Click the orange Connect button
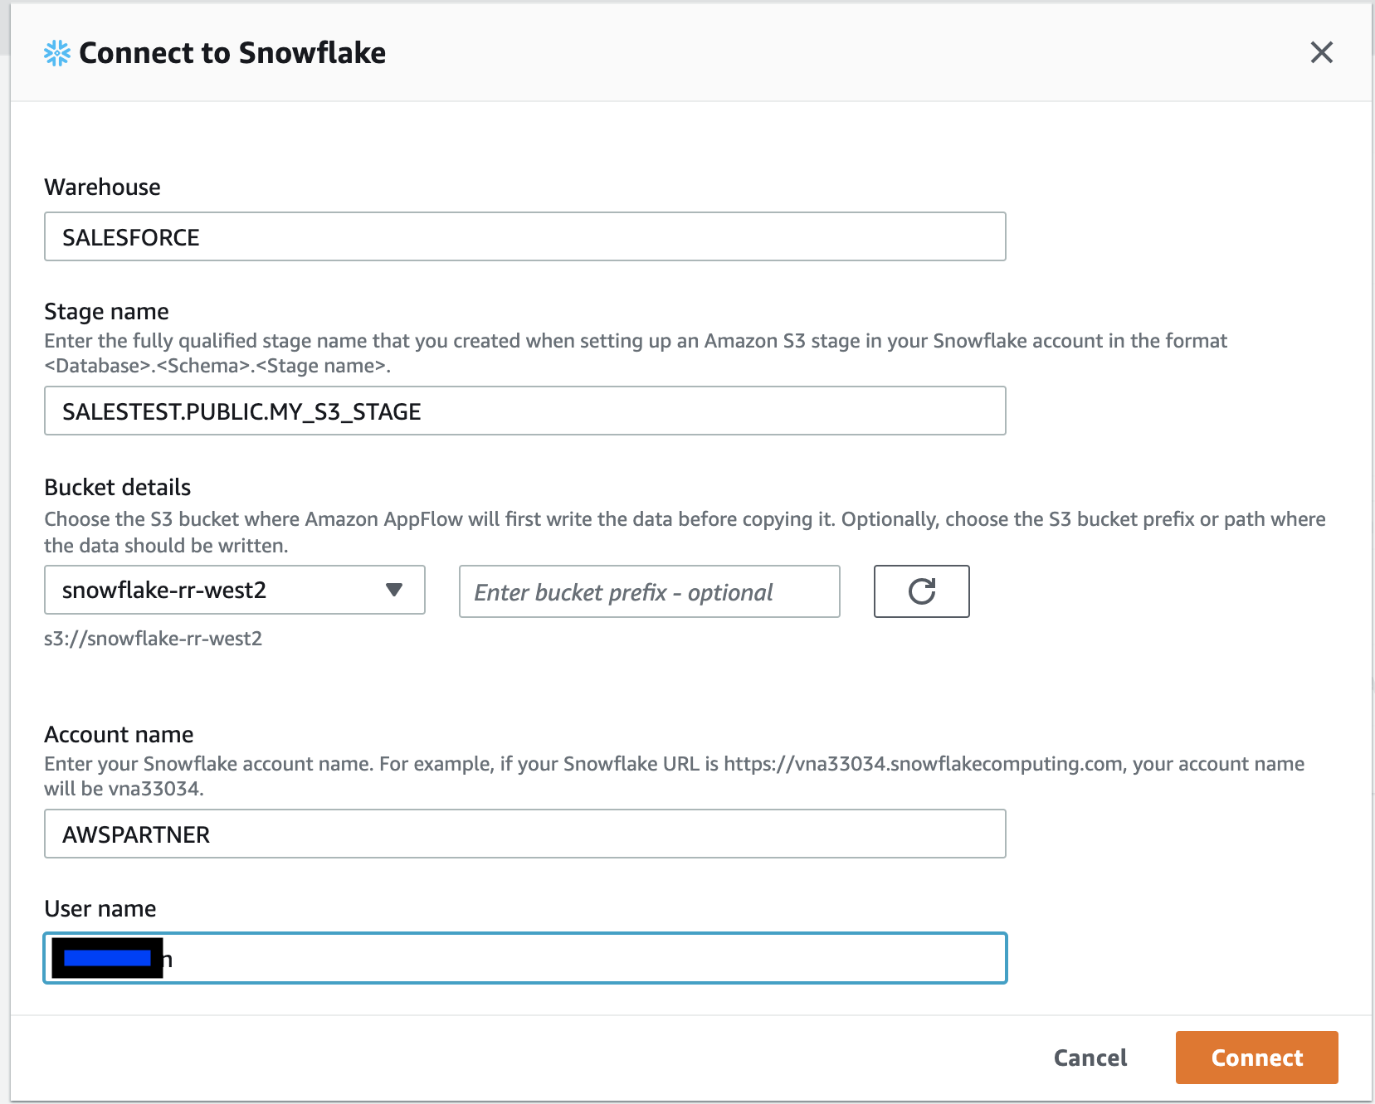Image resolution: width=1375 pixels, height=1104 pixels. tap(1256, 1058)
